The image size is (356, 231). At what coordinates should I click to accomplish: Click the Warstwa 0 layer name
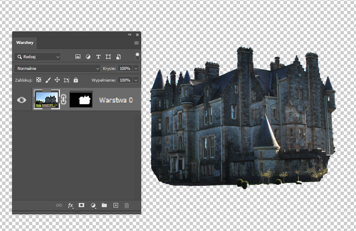click(116, 100)
